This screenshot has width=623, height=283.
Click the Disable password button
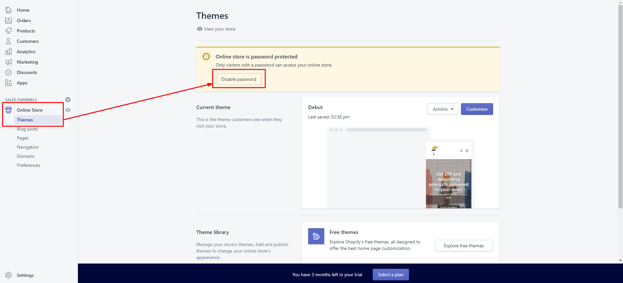point(239,79)
